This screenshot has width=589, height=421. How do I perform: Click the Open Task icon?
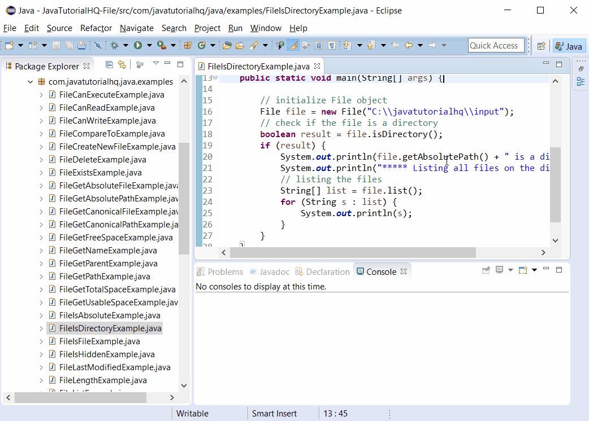tap(240, 45)
